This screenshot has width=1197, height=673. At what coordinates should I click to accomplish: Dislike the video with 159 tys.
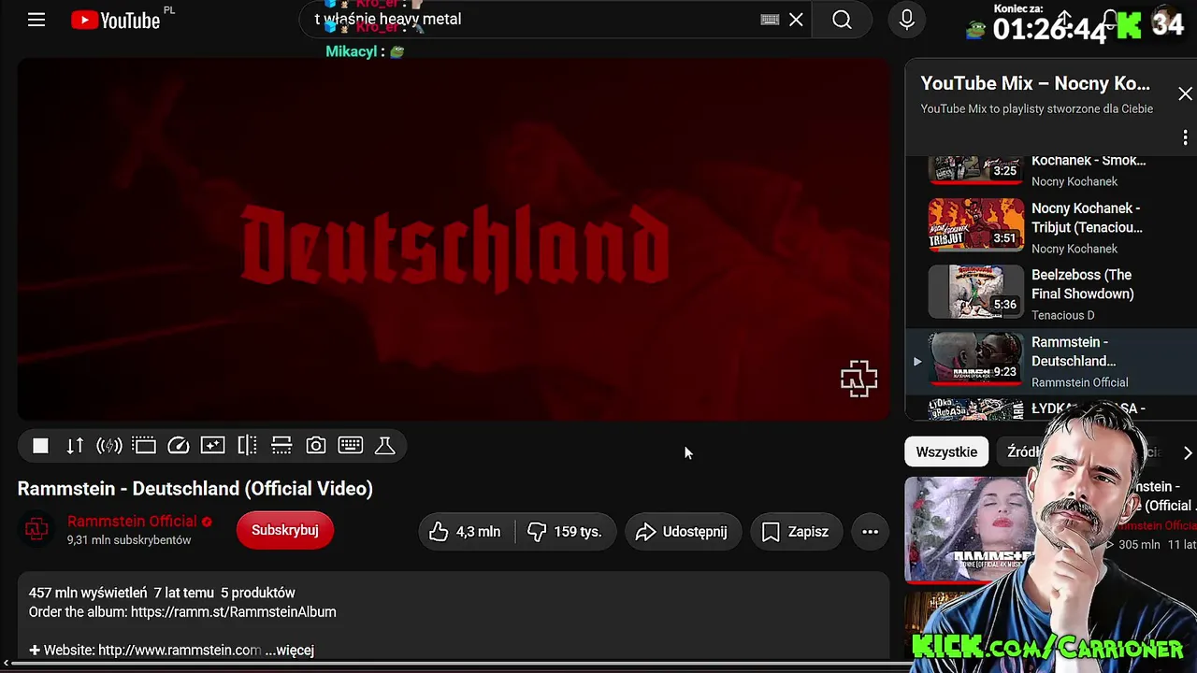(x=564, y=532)
